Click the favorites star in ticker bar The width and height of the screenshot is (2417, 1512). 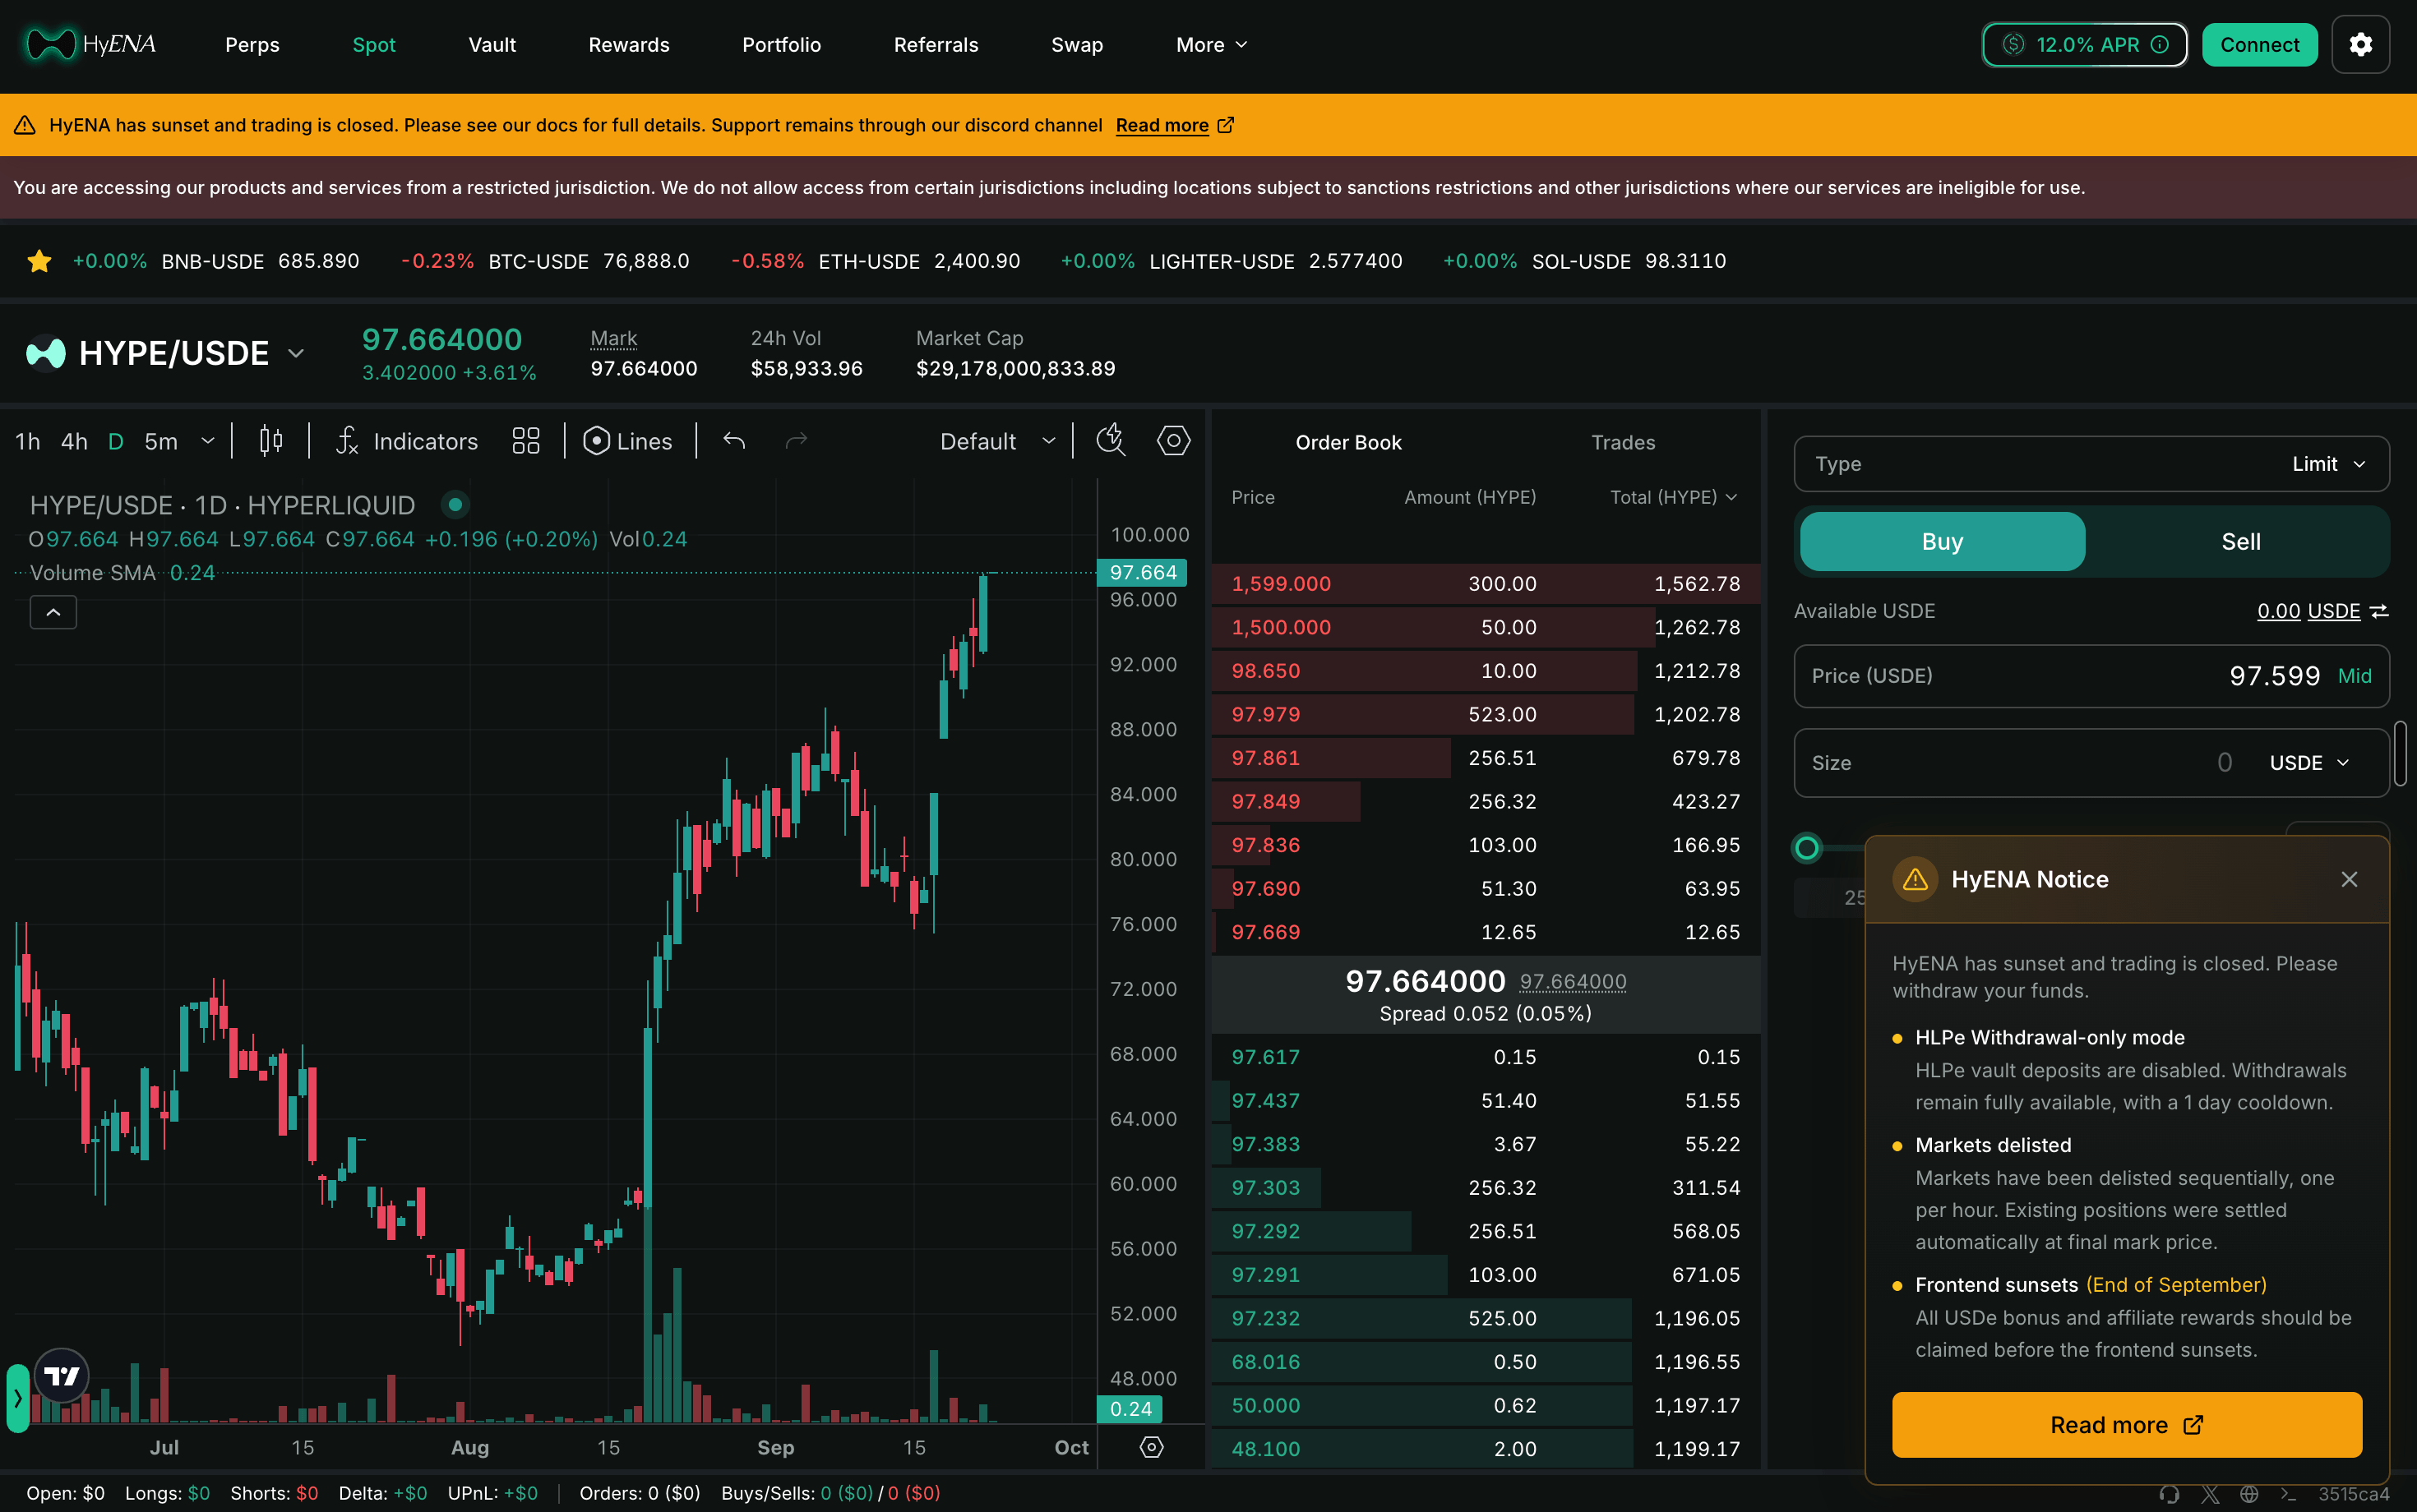[39, 261]
